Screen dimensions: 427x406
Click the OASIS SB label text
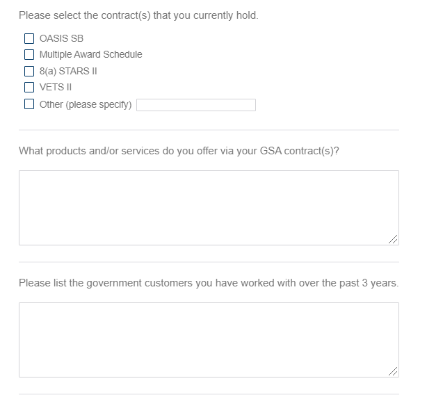[x=61, y=38]
